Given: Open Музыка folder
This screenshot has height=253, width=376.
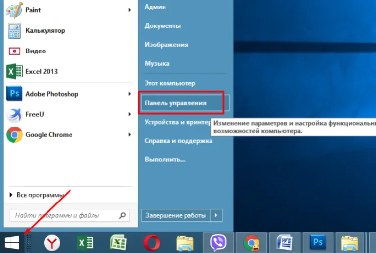Looking at the screenshot, I should pyautogui.click(x=157, y=63).
